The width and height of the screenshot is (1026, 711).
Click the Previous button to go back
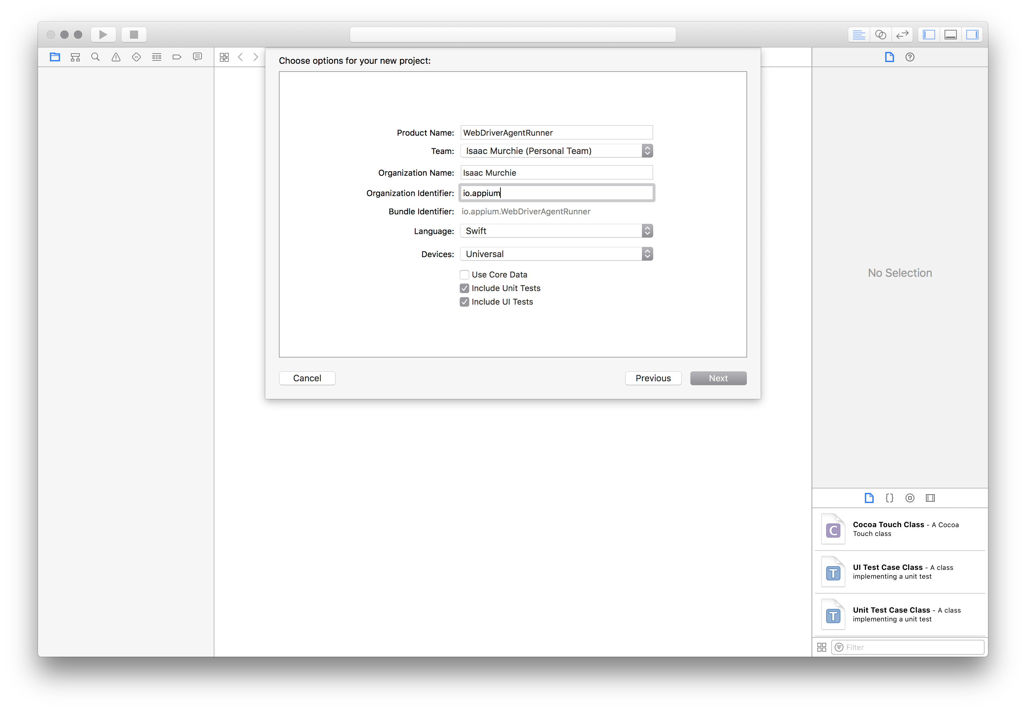[x=653, y=378]
